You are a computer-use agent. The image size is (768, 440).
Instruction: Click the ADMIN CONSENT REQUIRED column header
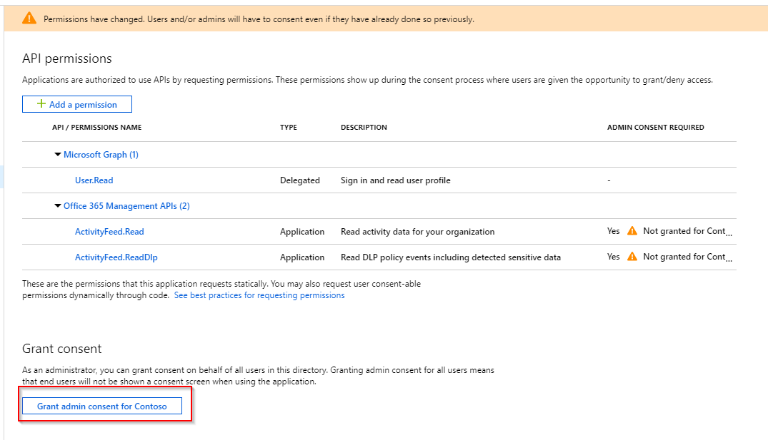656,127
